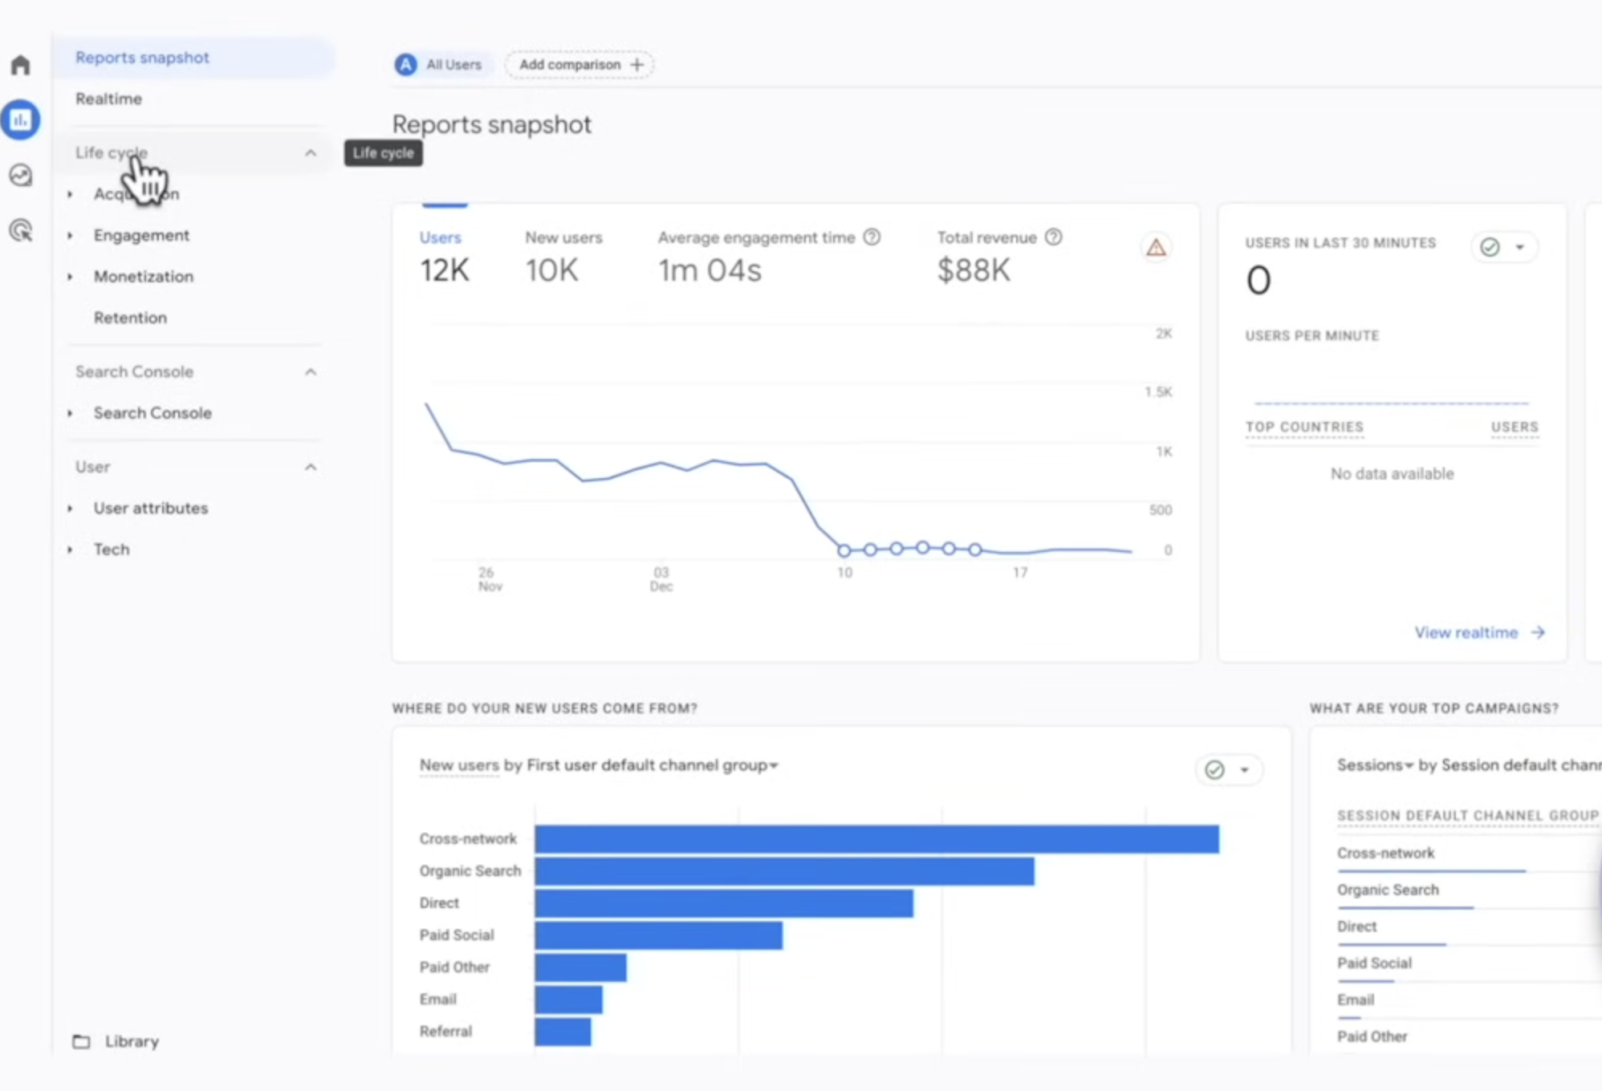Click the Cross-network bar in chart
This screenshot has height=1091, width=1602.
pyautogui.click(x=876, y=839)
